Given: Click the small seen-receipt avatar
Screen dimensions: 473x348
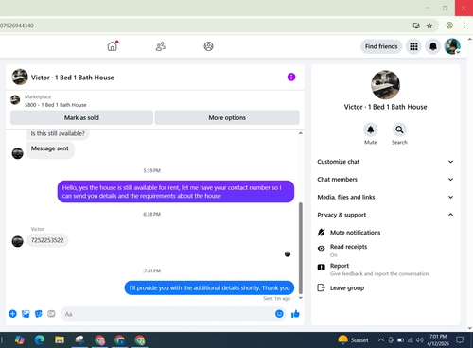Looking at the screenshot, I should pyautogui.click(x=288, y=253).
